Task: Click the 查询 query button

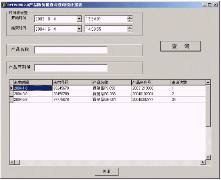Action: coord(181,46)
